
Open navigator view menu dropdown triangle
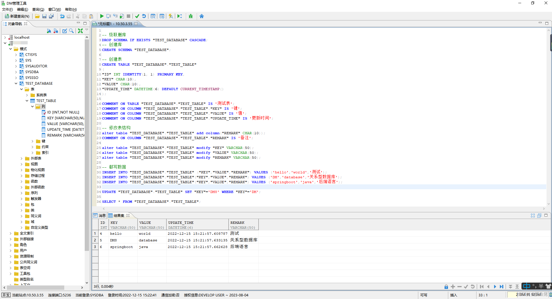click(87, 30)
